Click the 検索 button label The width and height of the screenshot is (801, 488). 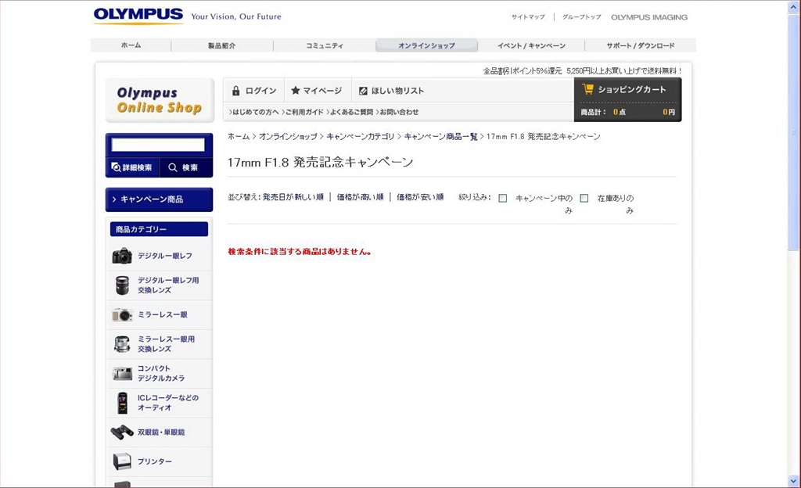point(189,167)
